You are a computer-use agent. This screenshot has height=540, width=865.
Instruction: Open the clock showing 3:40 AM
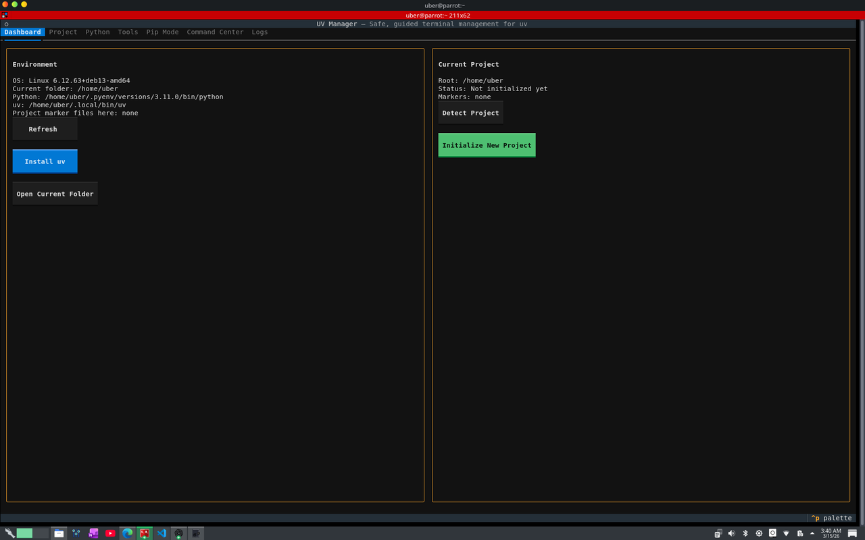831,533
